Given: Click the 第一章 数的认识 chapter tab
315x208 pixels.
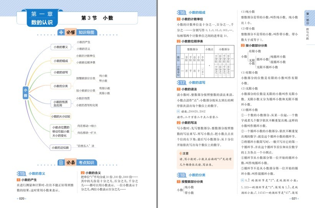Looking at the screenshot, I should click(42, 18).
